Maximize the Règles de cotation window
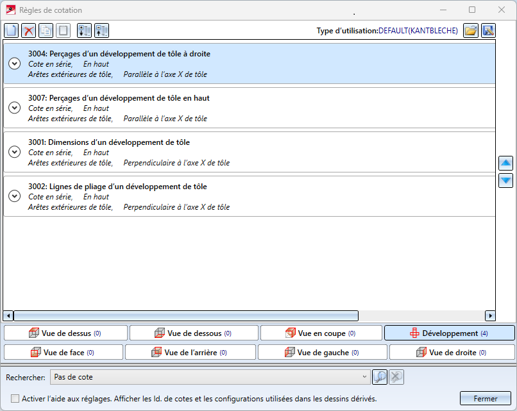This screenshot has height=411, width=517. pos(472,10)
